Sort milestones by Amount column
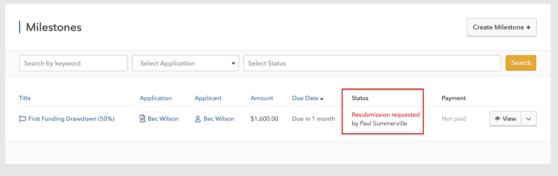 coord(262,98)
